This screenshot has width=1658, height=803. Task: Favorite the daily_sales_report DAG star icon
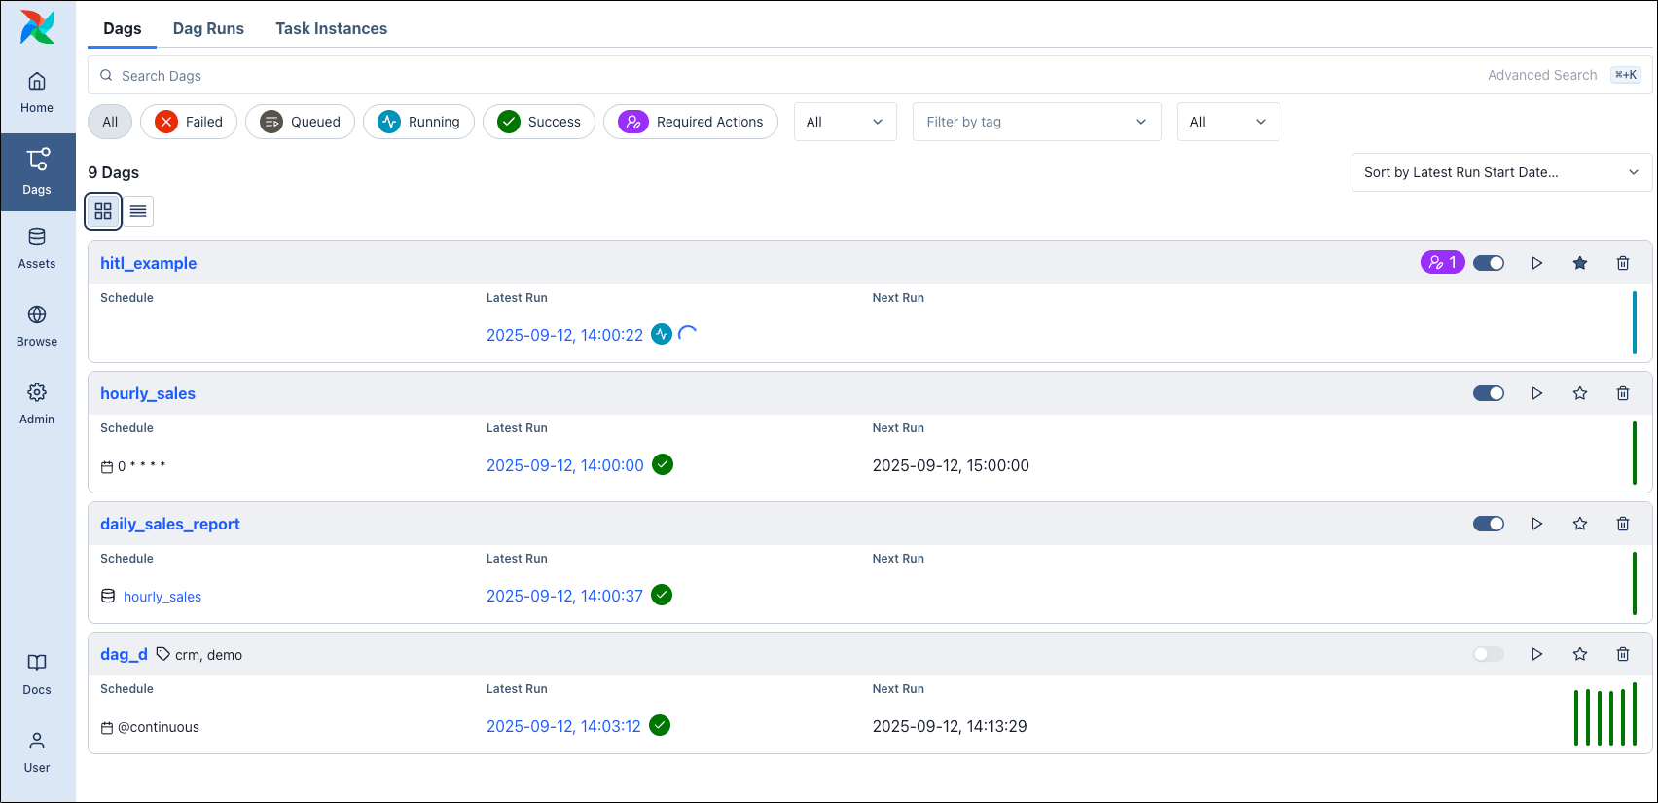pos(1579,524)
